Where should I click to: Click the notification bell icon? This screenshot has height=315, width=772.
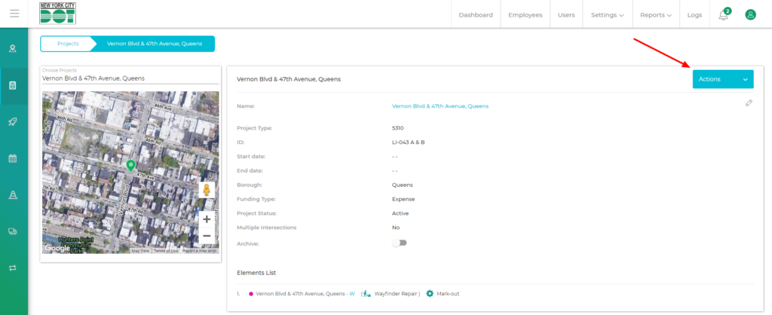(x=723, y=15)
